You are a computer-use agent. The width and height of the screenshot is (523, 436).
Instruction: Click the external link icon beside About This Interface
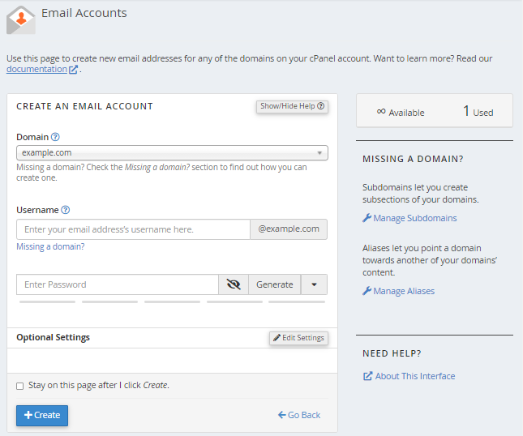click(367, 376)
